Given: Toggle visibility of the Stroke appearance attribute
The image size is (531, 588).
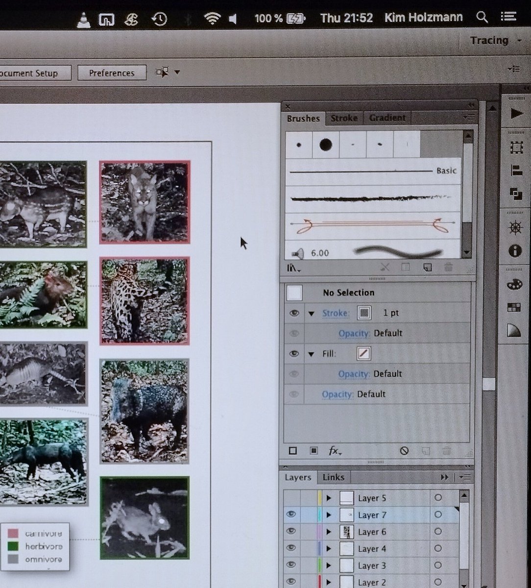Looking at the screenshot, I should click(x=294, y=313).
